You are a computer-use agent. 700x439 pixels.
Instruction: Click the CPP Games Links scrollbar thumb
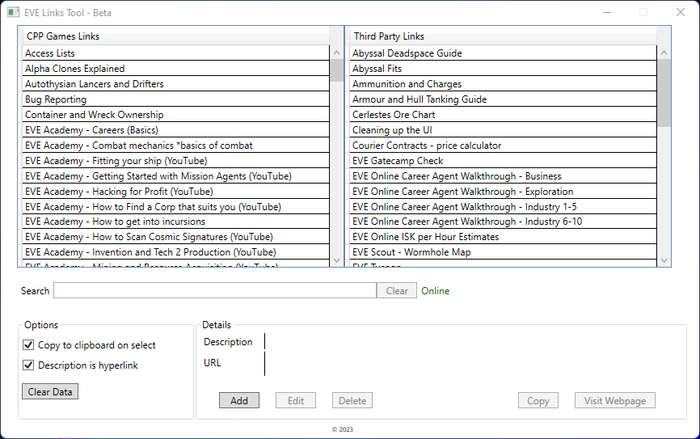337,70
